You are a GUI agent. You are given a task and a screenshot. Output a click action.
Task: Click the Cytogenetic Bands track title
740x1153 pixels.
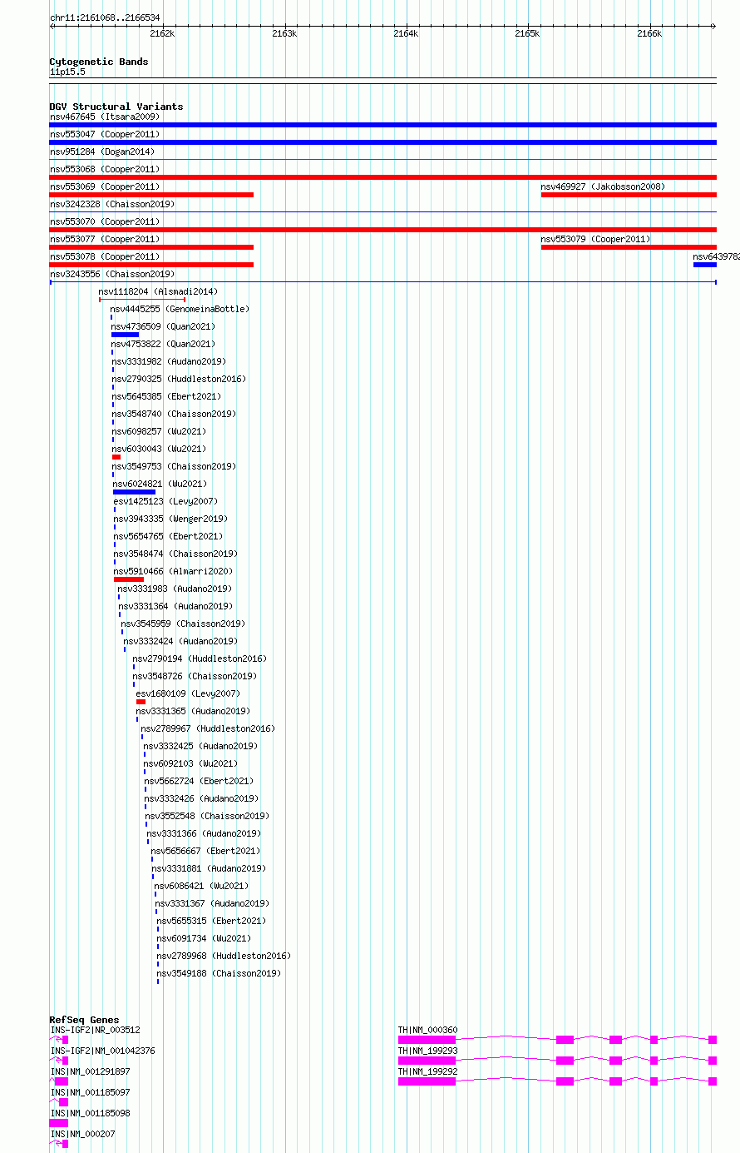pyautogui.click(x=99, y=62)
